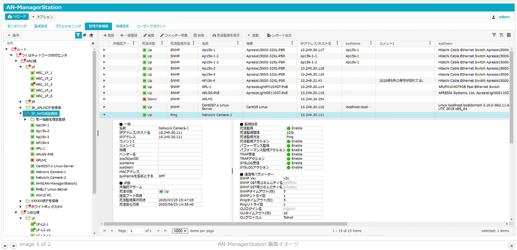The width and height of the screenshot is (517, 250).
Task: Click the eraser icon above the tree
Action: point(91,35)
